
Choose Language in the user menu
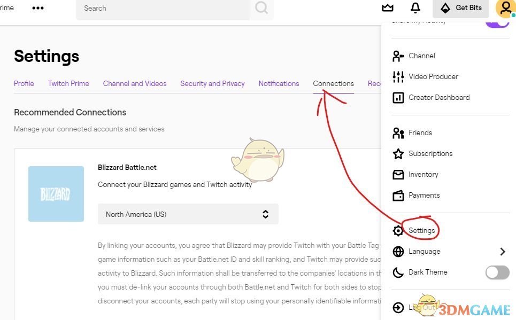(x=424, y=252)
